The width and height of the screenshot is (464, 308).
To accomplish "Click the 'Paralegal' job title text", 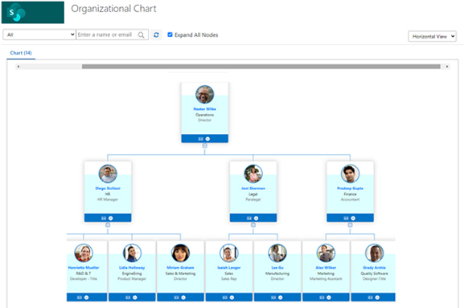I will click(253, 200).
